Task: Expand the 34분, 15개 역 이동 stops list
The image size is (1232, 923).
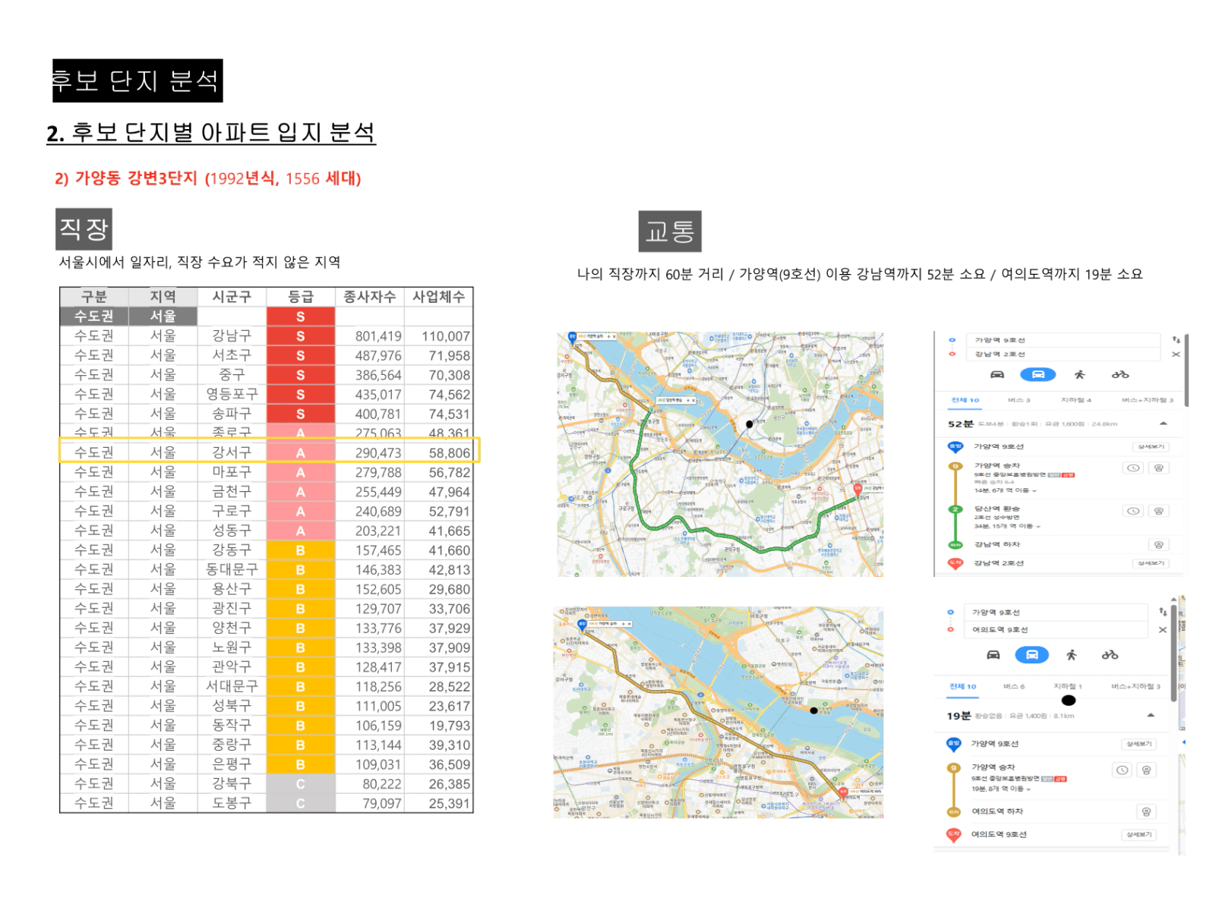Action: point(1008,526)
